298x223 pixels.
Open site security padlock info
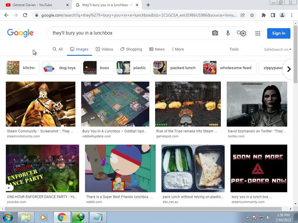pos(37,15)
